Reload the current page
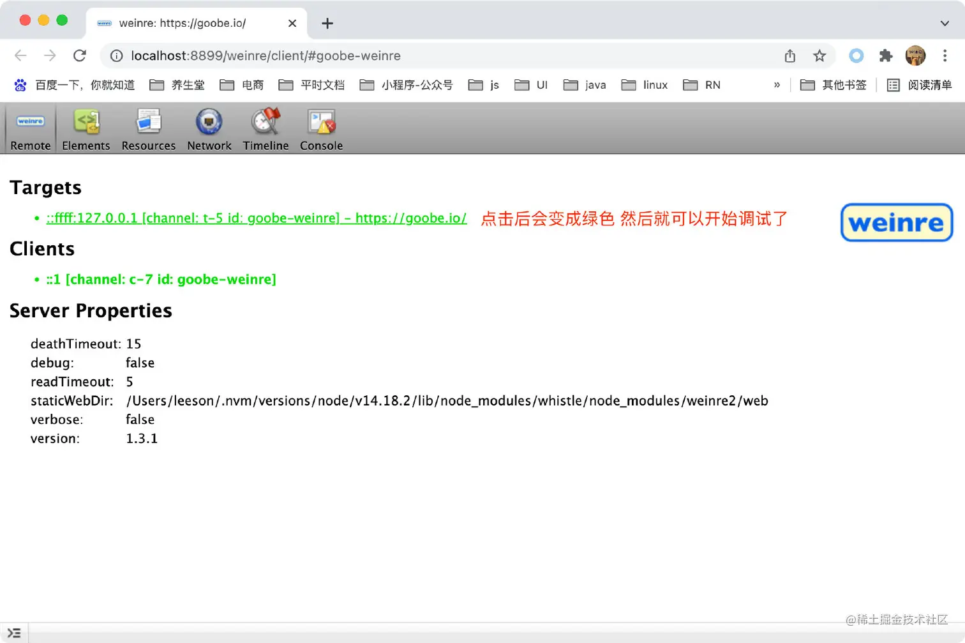 (80, 56)
